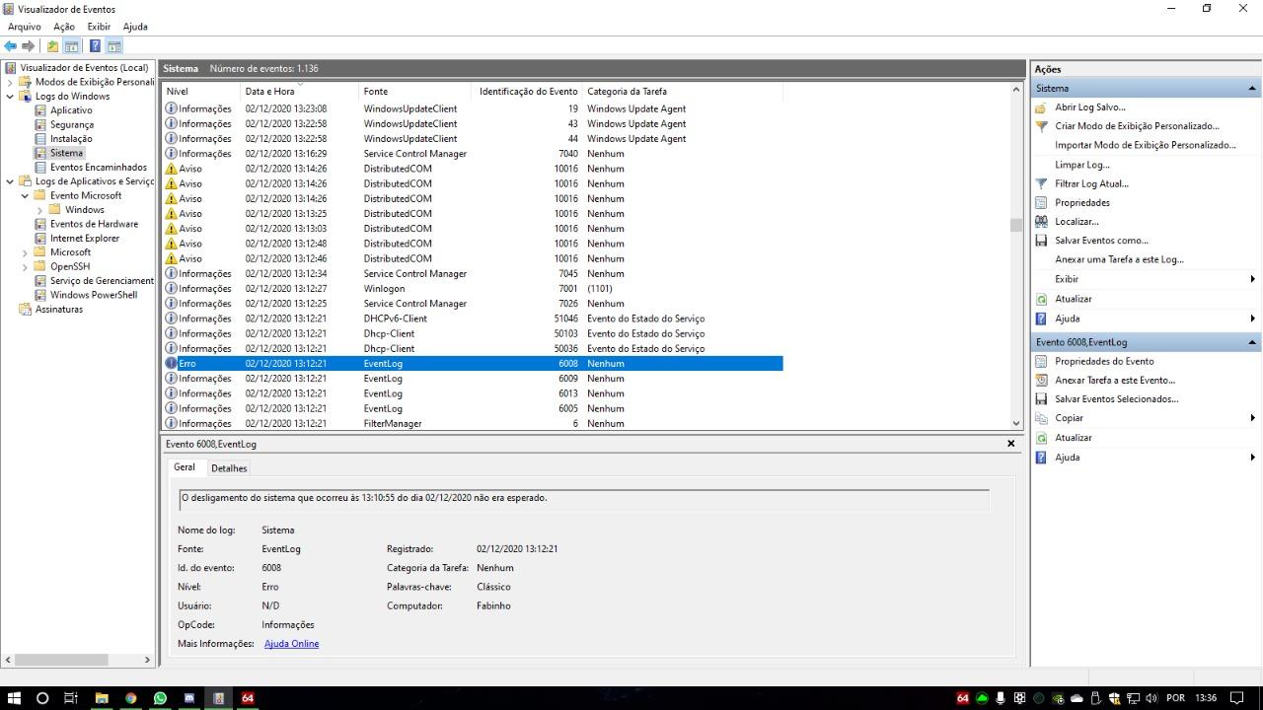This screenshot has height=710, width=1263.
Task: Collapse the Logs do Windows node
Action: (x=10, y=97)
